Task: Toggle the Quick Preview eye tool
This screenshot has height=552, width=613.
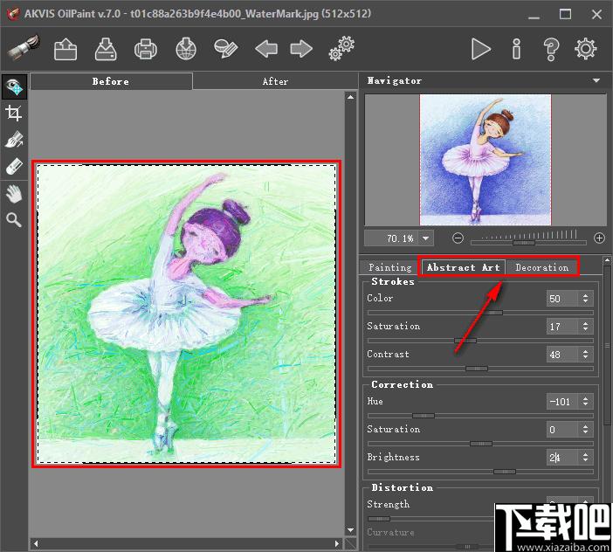Action: 15,86
